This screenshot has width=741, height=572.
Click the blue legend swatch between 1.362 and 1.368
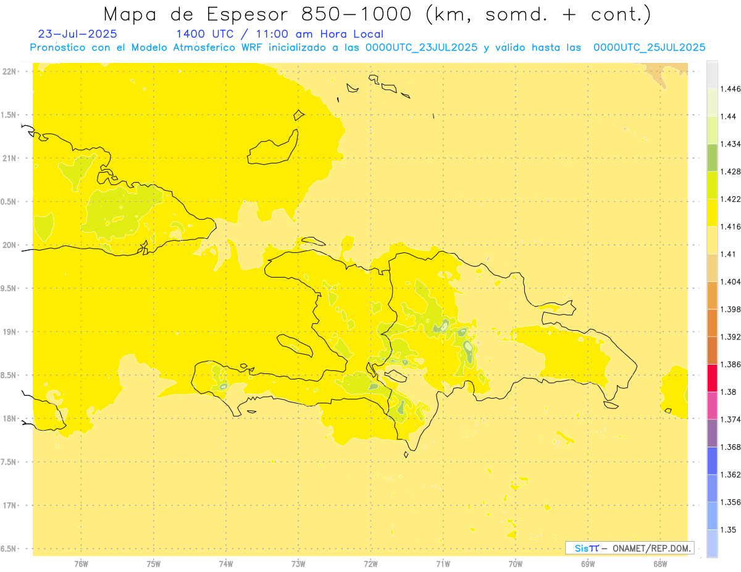coord(712,460)
